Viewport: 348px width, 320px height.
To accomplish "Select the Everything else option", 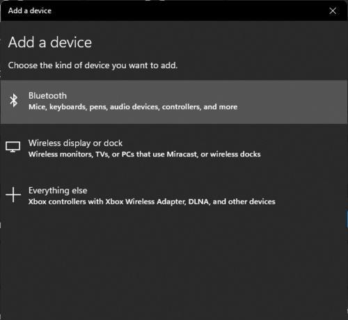I will pyautogui.click(x=174, y=195).
